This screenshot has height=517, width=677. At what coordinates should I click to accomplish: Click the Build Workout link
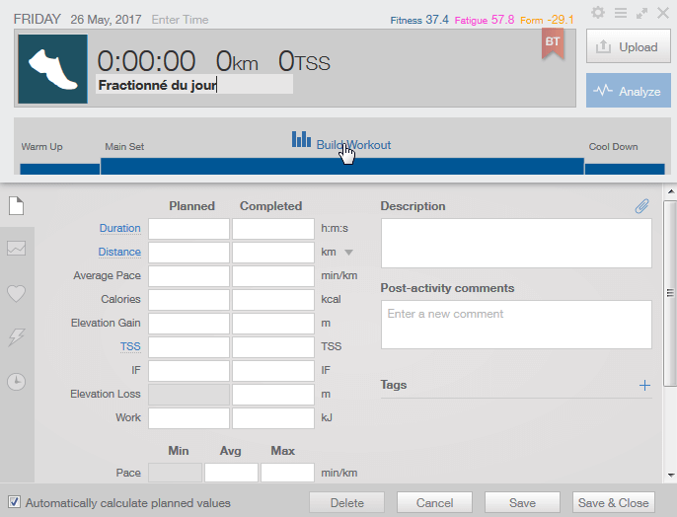[x=341, y=144]
